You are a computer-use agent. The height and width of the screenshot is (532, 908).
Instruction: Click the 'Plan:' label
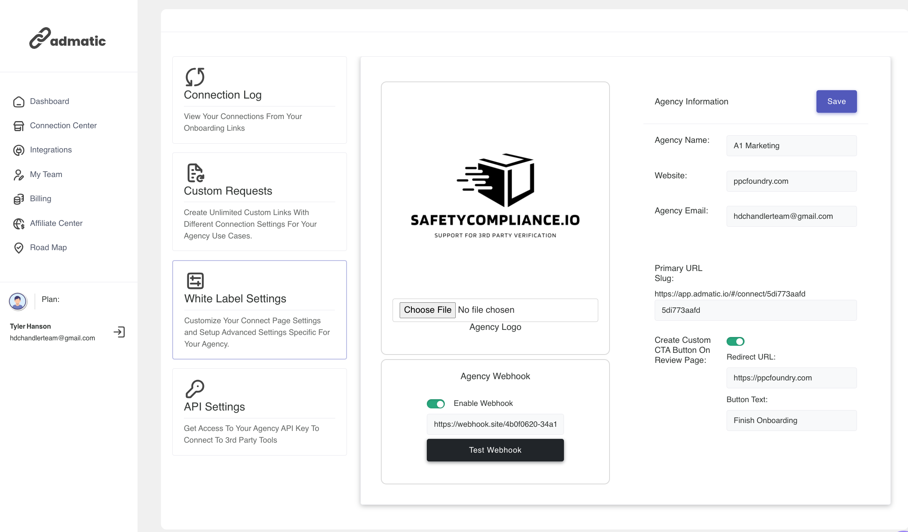pos(51,299)
